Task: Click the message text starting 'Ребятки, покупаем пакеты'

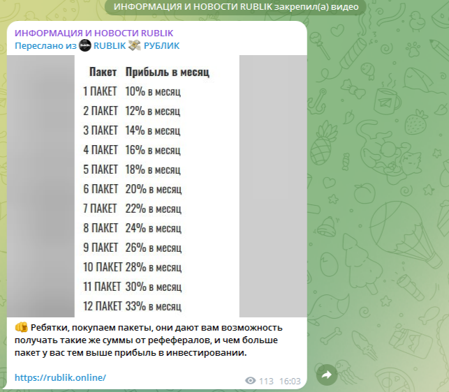Action: pos(149,340)
